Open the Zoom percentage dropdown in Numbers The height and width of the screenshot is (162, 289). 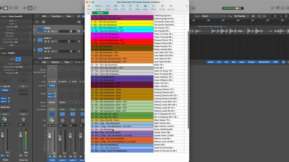tap(98, 6)
